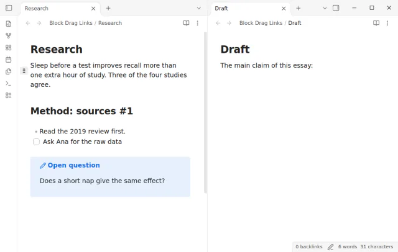This screenshot has width=398, height=252.
Task: Open today's daily note calendar icon
Action: pyautogui.click(x=8, y=60)
